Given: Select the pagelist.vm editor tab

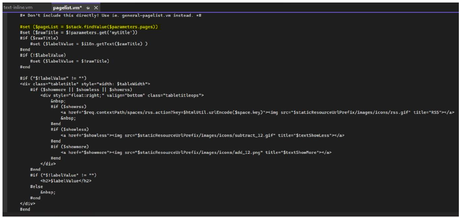Looking at the screenshot, I should pyautogui.click(x=67, y=8).
